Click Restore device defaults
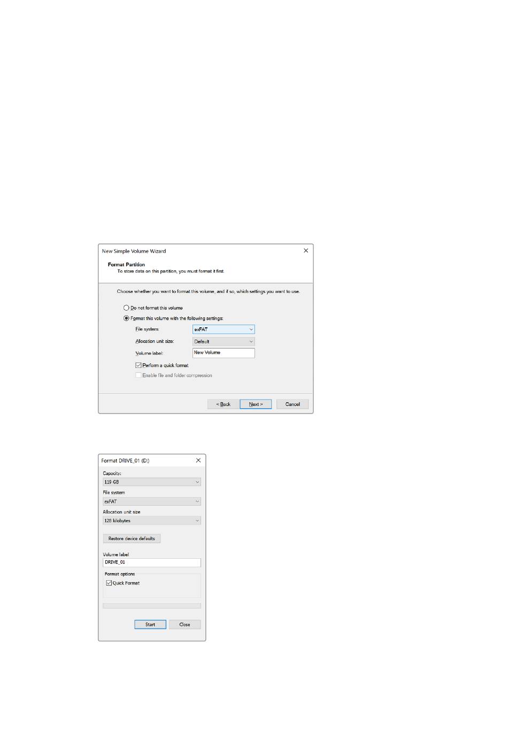 [x=132, y=538]
